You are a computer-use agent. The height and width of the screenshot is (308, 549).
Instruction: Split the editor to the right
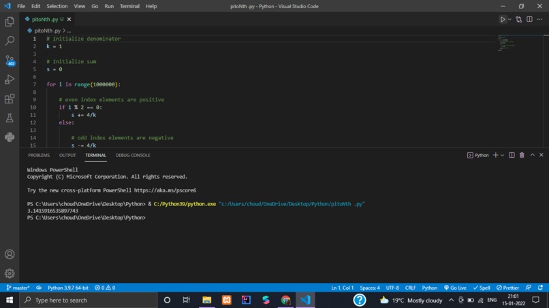point(529,20)
